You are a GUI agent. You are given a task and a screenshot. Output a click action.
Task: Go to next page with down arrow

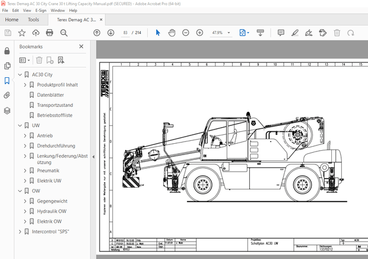(x=111, y=33)
